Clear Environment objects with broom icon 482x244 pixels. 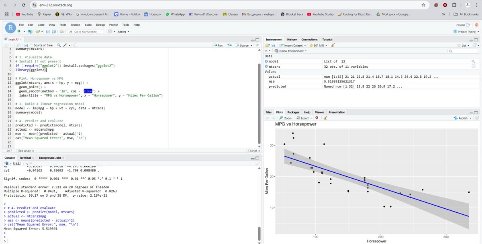333,45
